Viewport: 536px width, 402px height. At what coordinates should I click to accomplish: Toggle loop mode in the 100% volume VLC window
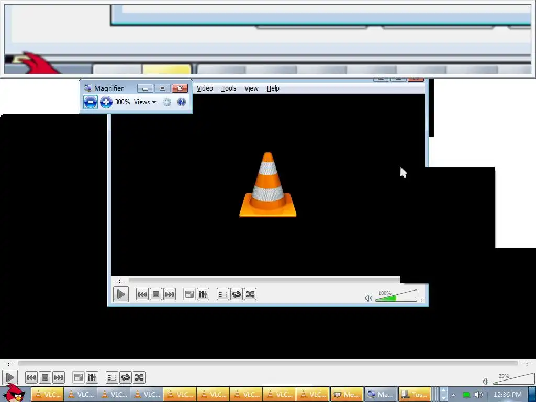click(237, 294)
